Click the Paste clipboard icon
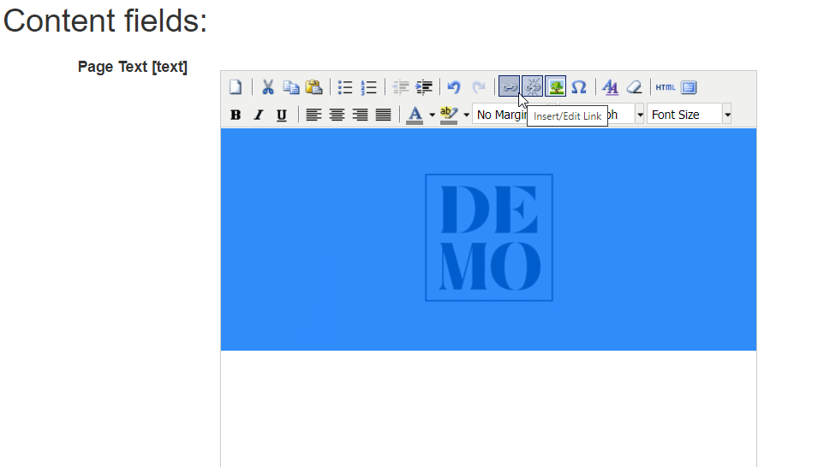This screenshot has height=467, width=836. (x=314, y=86)
